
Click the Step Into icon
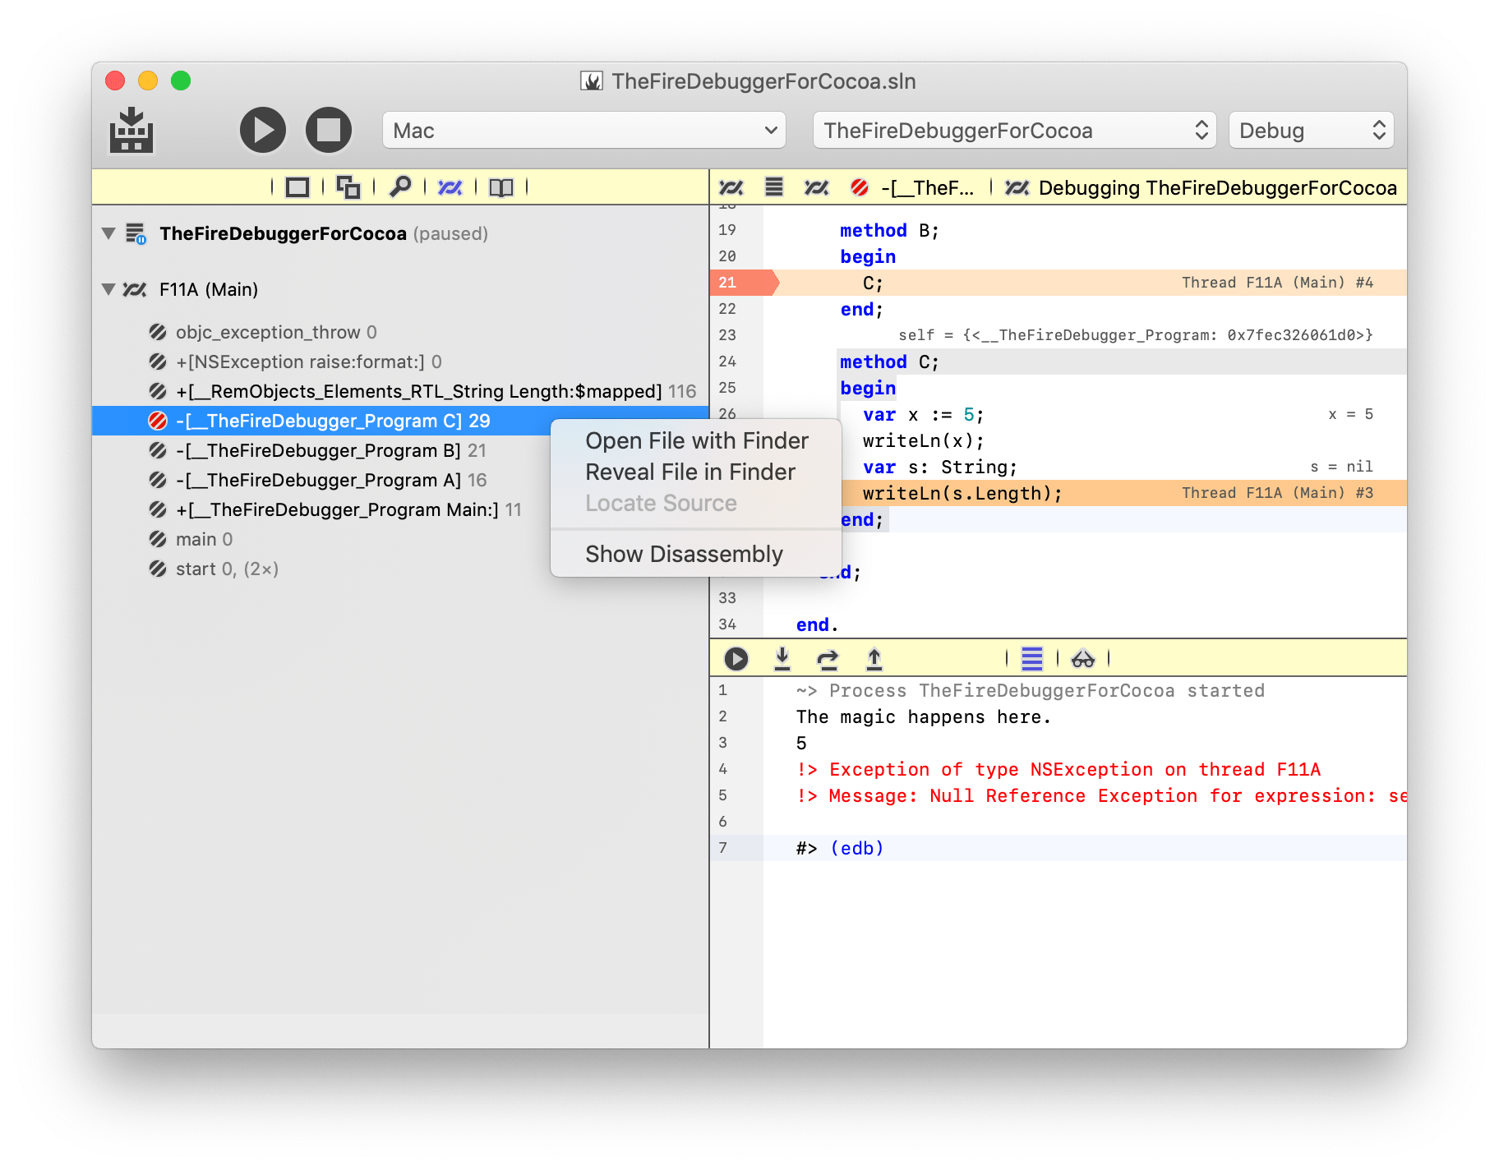782,658
